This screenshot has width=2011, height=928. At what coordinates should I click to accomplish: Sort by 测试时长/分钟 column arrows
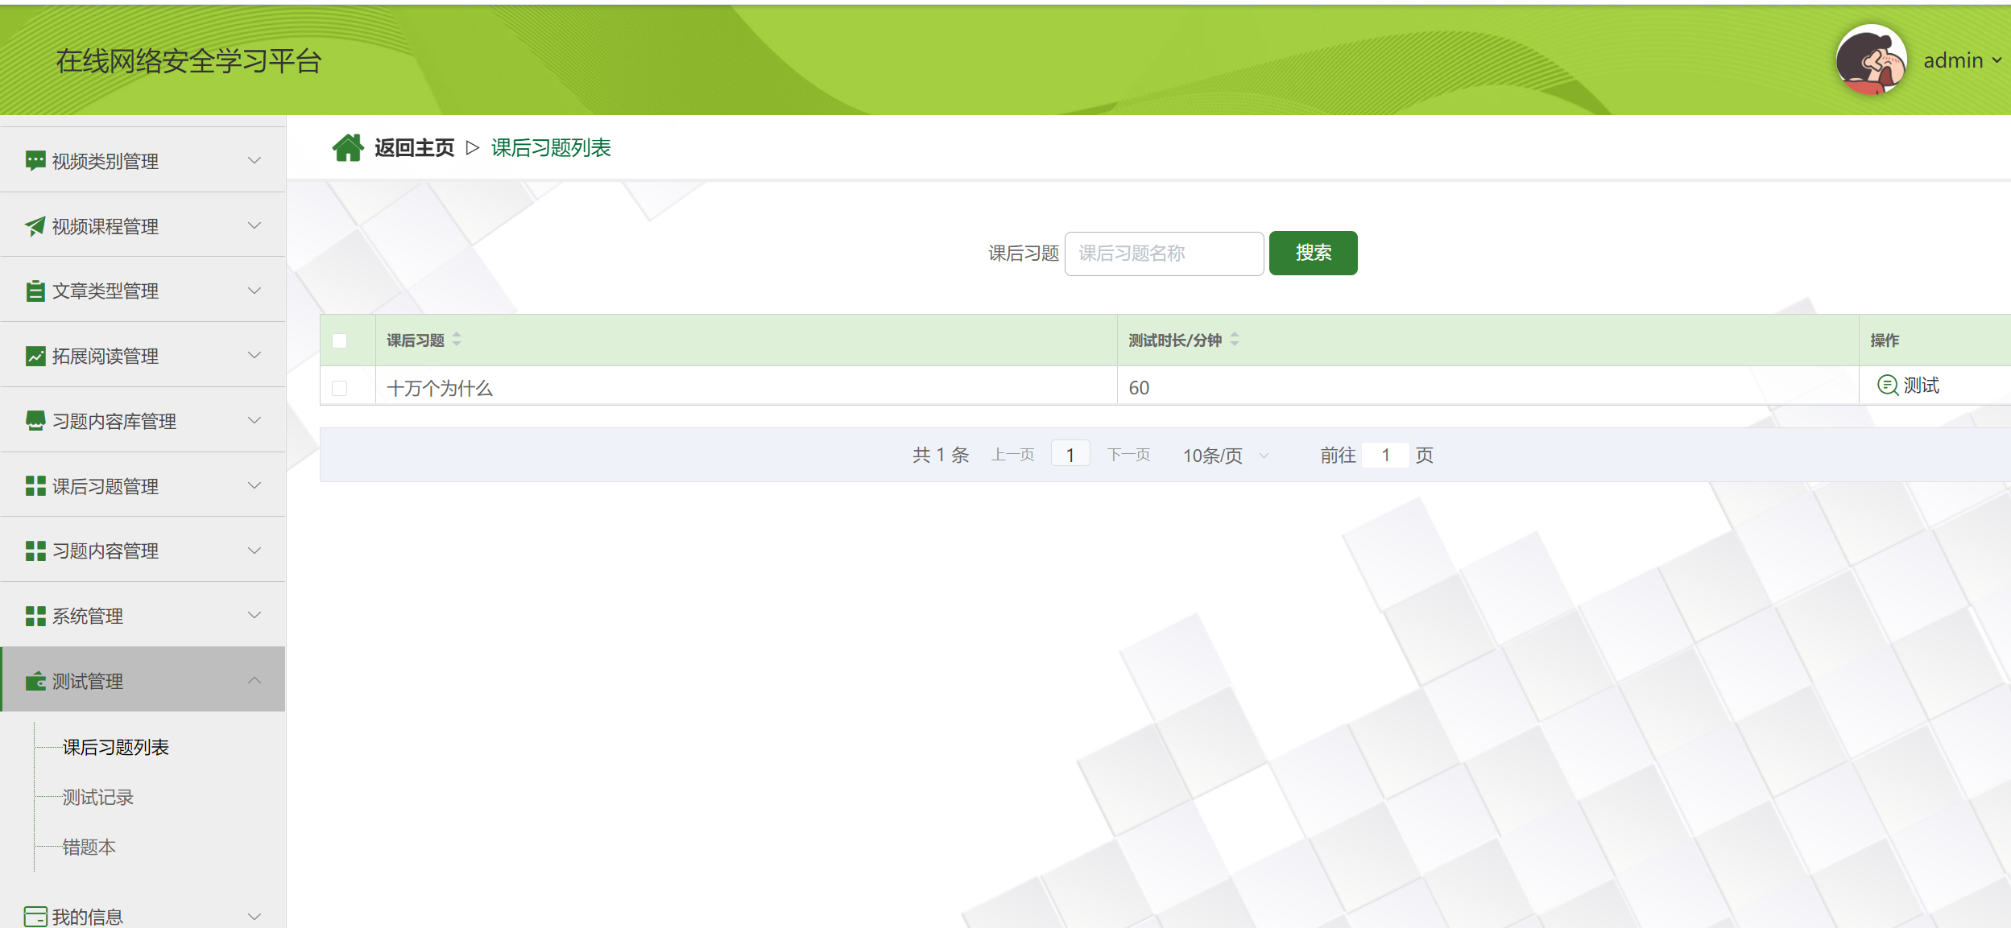pos(1236,340)
